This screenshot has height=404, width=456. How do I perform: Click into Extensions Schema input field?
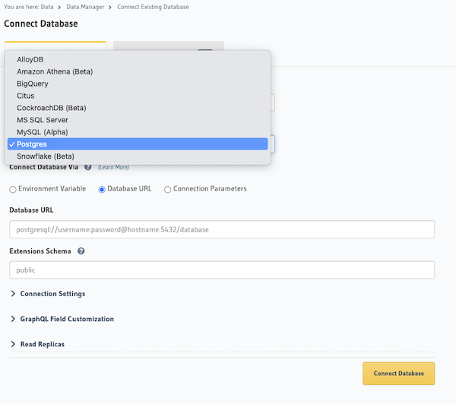[x=222, y=270]
